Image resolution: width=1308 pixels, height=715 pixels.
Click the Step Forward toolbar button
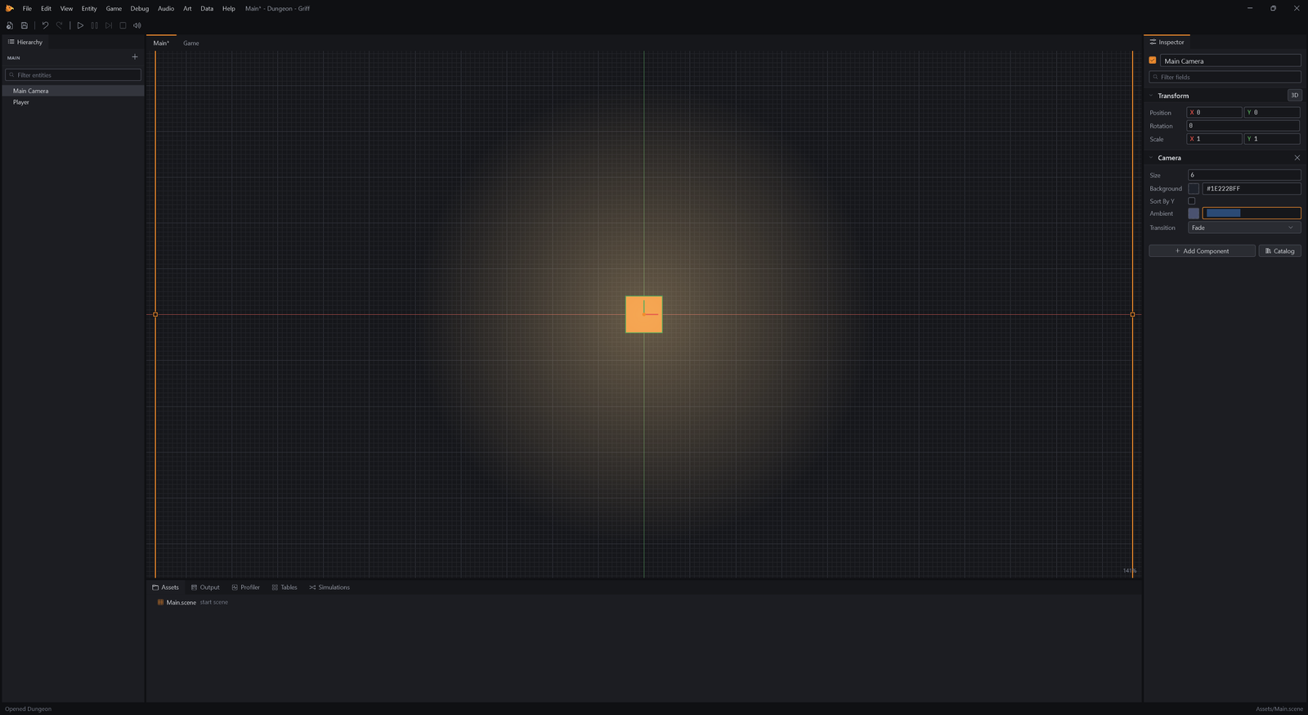point(109,25)
